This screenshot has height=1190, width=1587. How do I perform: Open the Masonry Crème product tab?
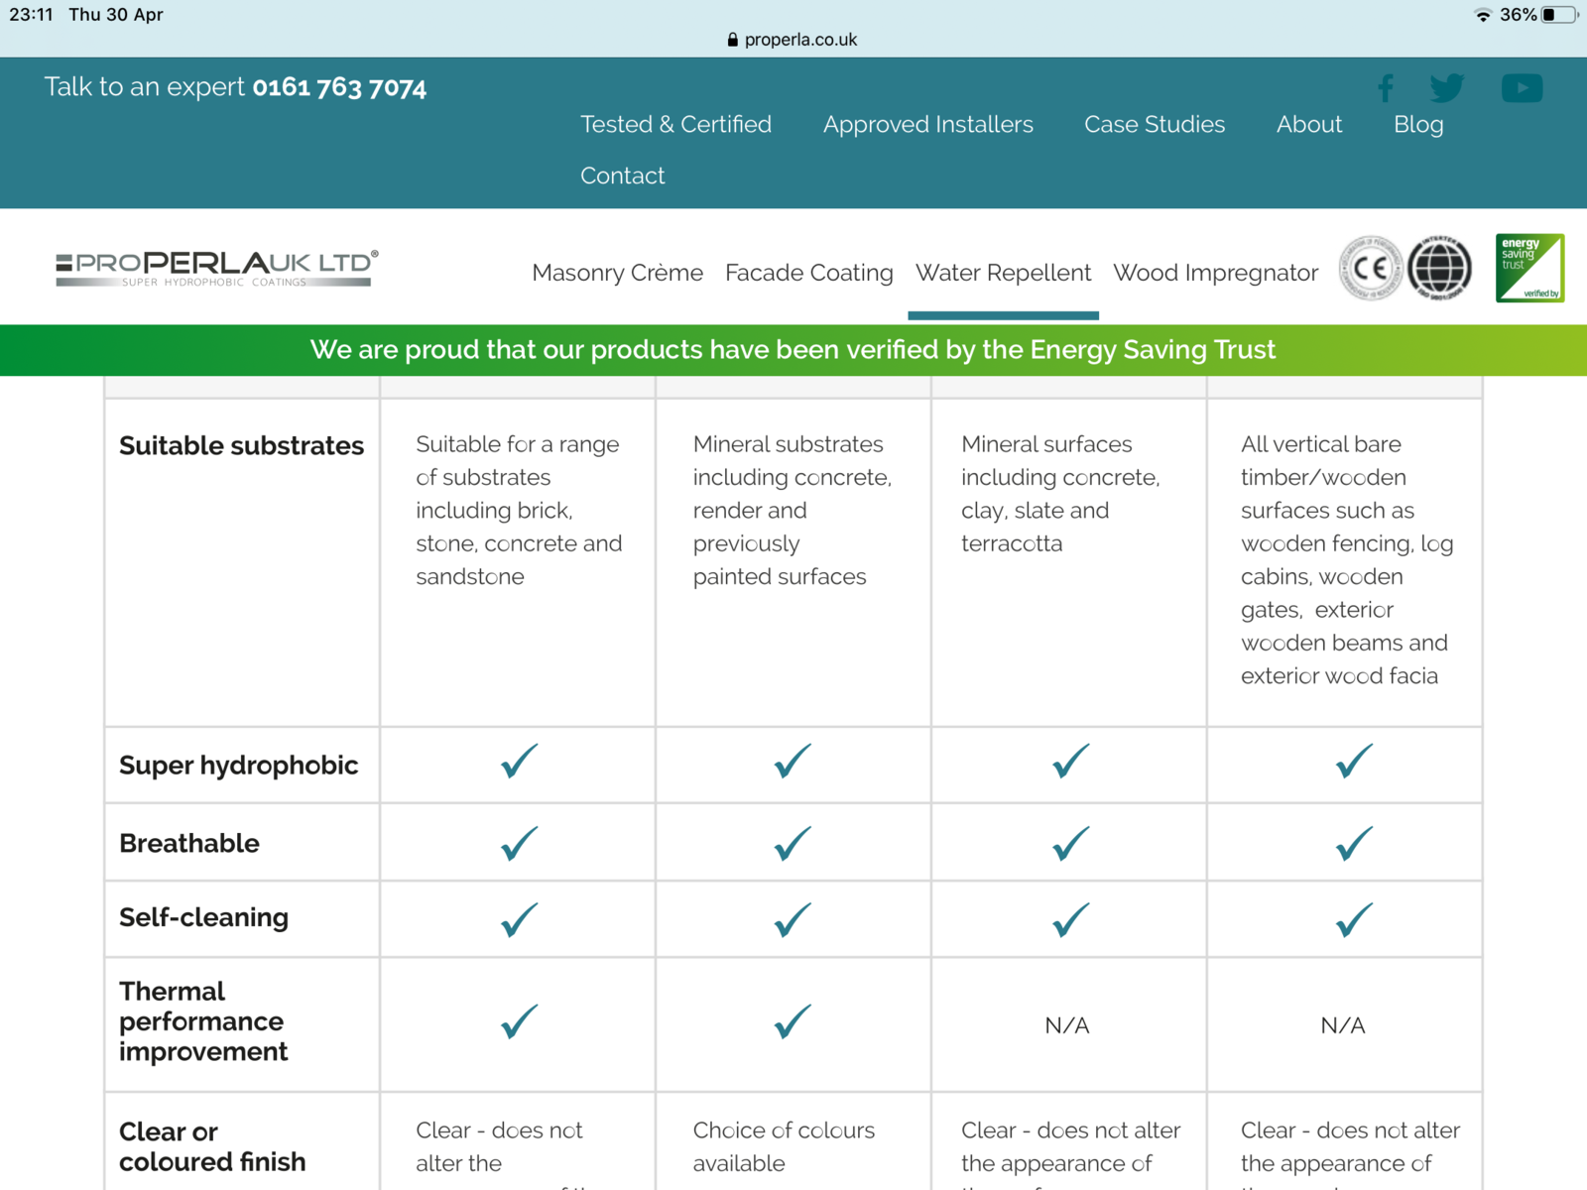(617, 273)
